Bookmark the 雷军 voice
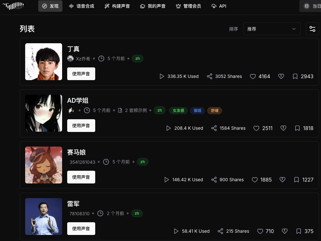The image size is (321, 241). [x=299, y=231]
